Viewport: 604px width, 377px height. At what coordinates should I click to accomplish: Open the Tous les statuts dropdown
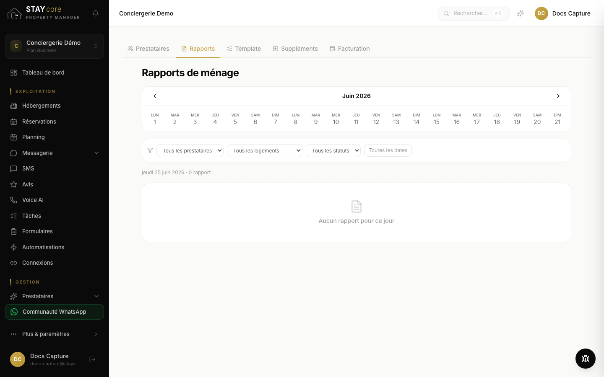pyautogui.click(x=333, y=150)
